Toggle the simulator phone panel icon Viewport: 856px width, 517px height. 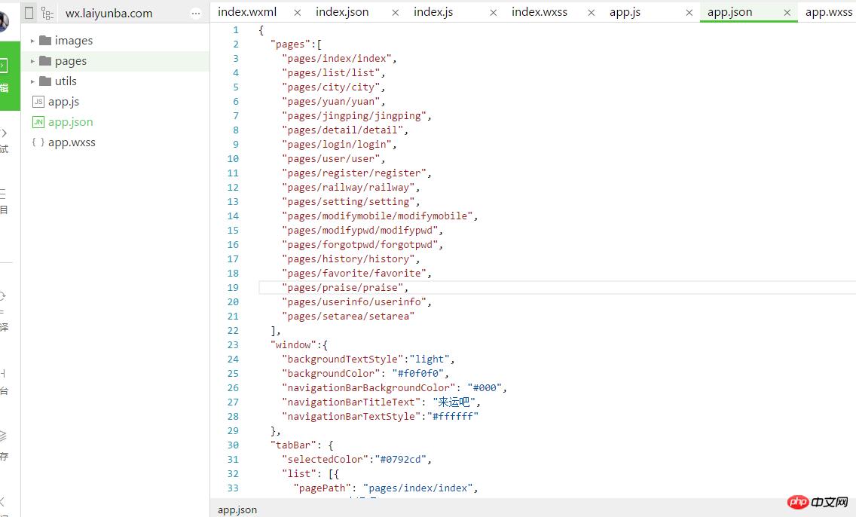pyautogui.click(x=29, y=13)
